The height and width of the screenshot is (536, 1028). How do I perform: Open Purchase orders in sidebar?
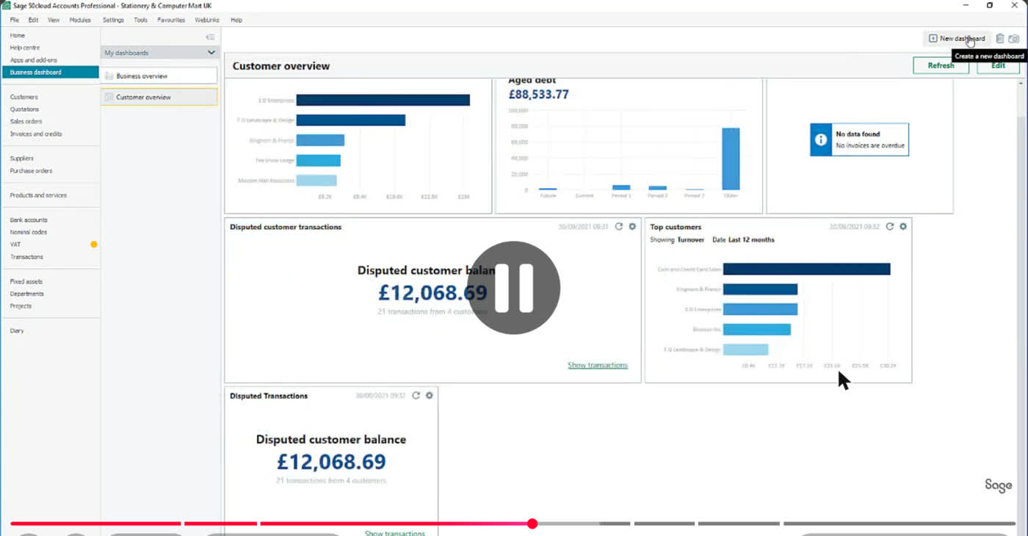[31, 170]
